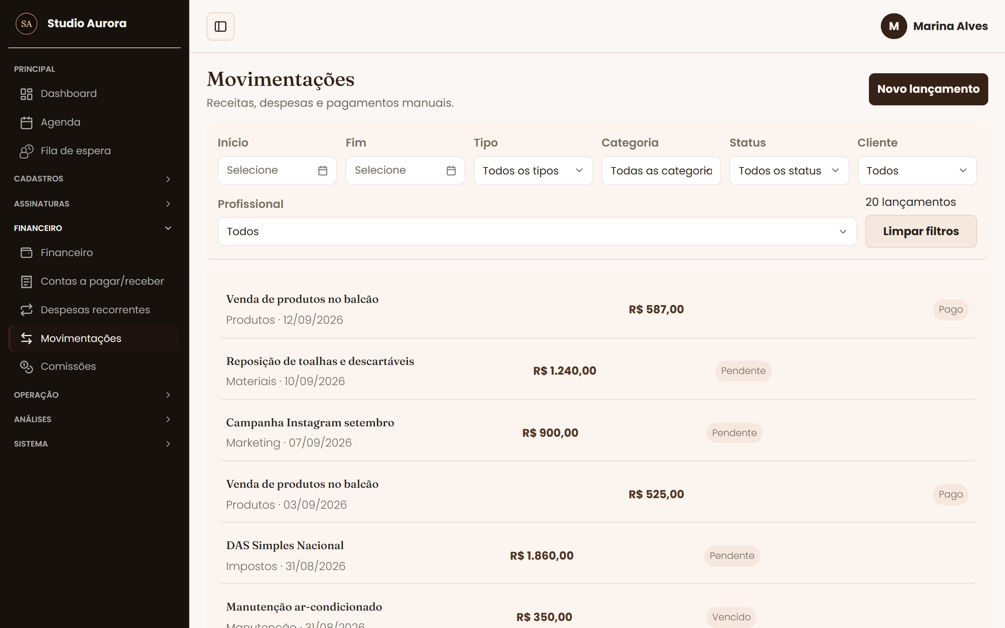Screen dimensions: 1005x628
Task: Click the Agenda calendar icon
Action: pos(27,122)
